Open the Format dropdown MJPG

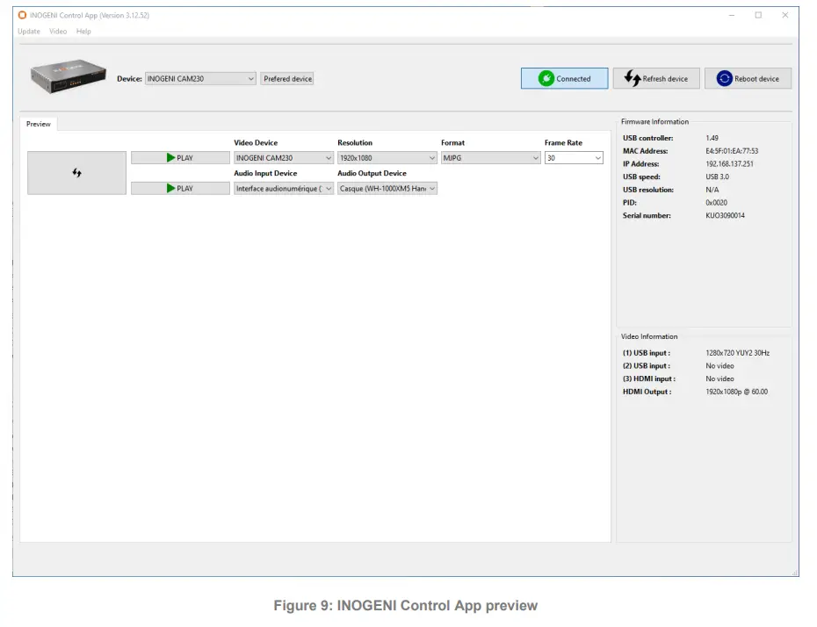pyautogui.click(x=491, y=158)
